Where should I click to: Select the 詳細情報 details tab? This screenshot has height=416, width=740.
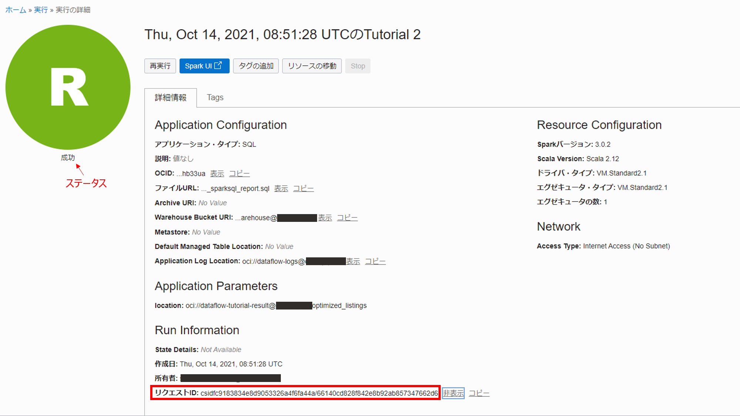click(x=171, y=98)
